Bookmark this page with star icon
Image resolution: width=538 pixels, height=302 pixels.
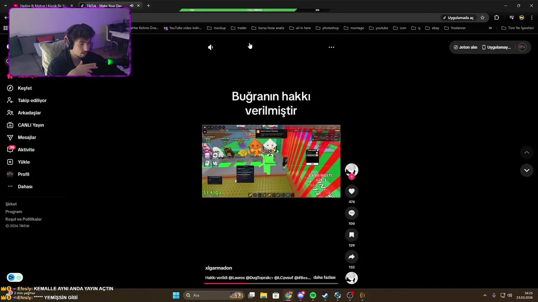click(483, 18)
